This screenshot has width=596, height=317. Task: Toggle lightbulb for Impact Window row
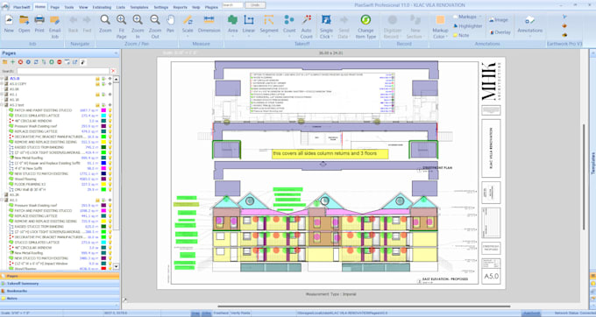[x=110, y=264]
